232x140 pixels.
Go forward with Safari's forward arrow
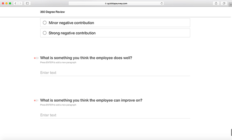(x=20, y=3)
